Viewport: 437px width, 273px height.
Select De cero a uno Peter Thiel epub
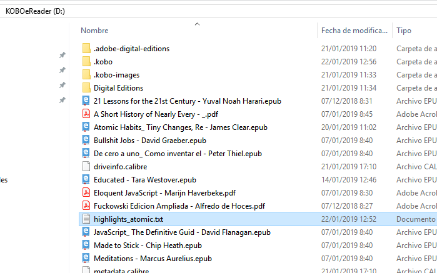click(x=178, y=153)
